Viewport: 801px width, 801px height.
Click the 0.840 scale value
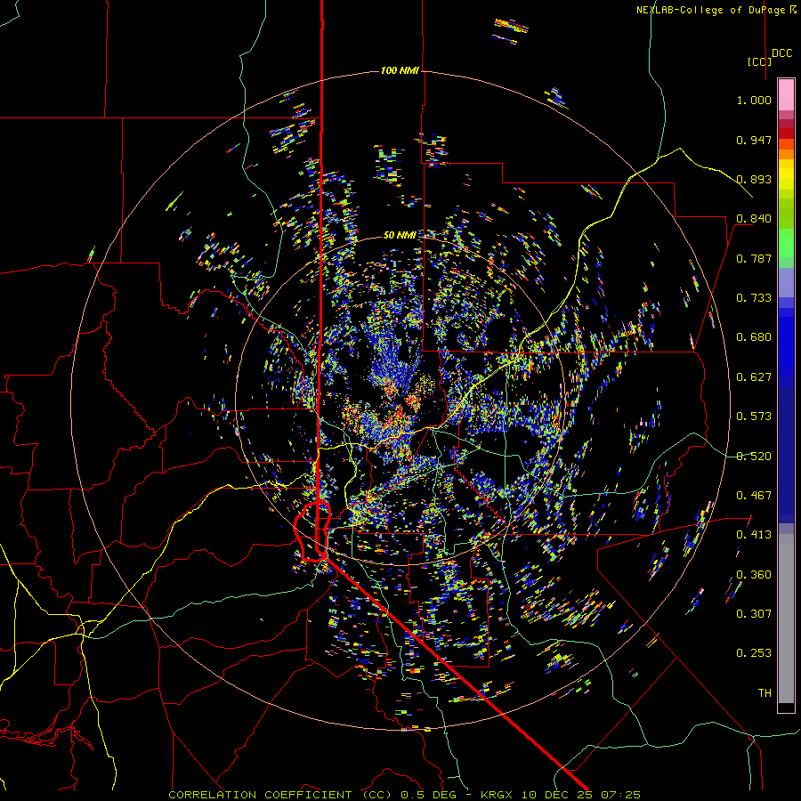pos(754,219)
